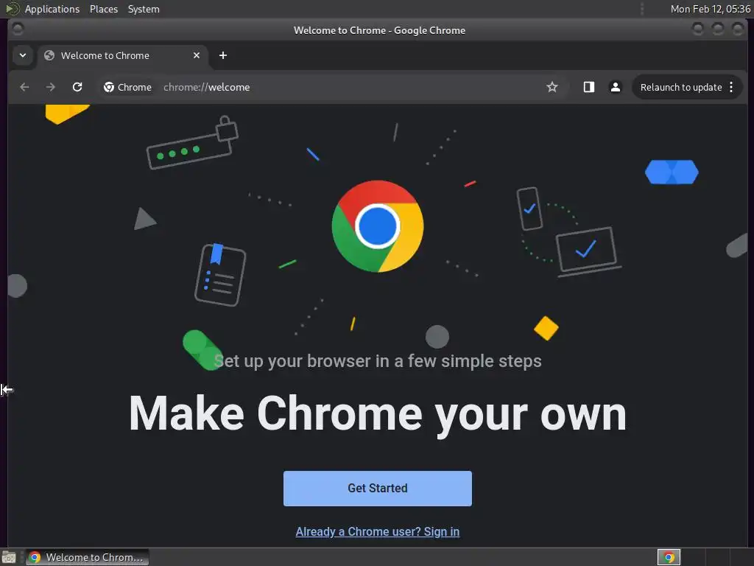Click show desktop icon in bottom panel

9,557
